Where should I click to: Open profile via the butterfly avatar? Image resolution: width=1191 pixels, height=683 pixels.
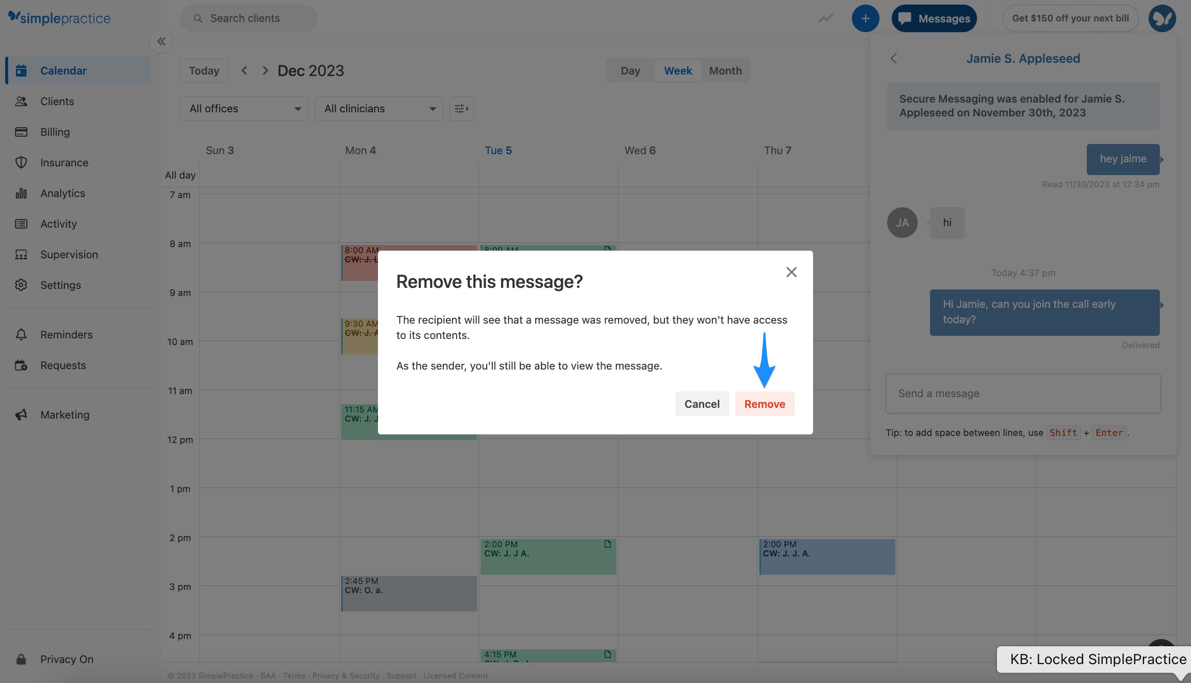(1162, 18)
